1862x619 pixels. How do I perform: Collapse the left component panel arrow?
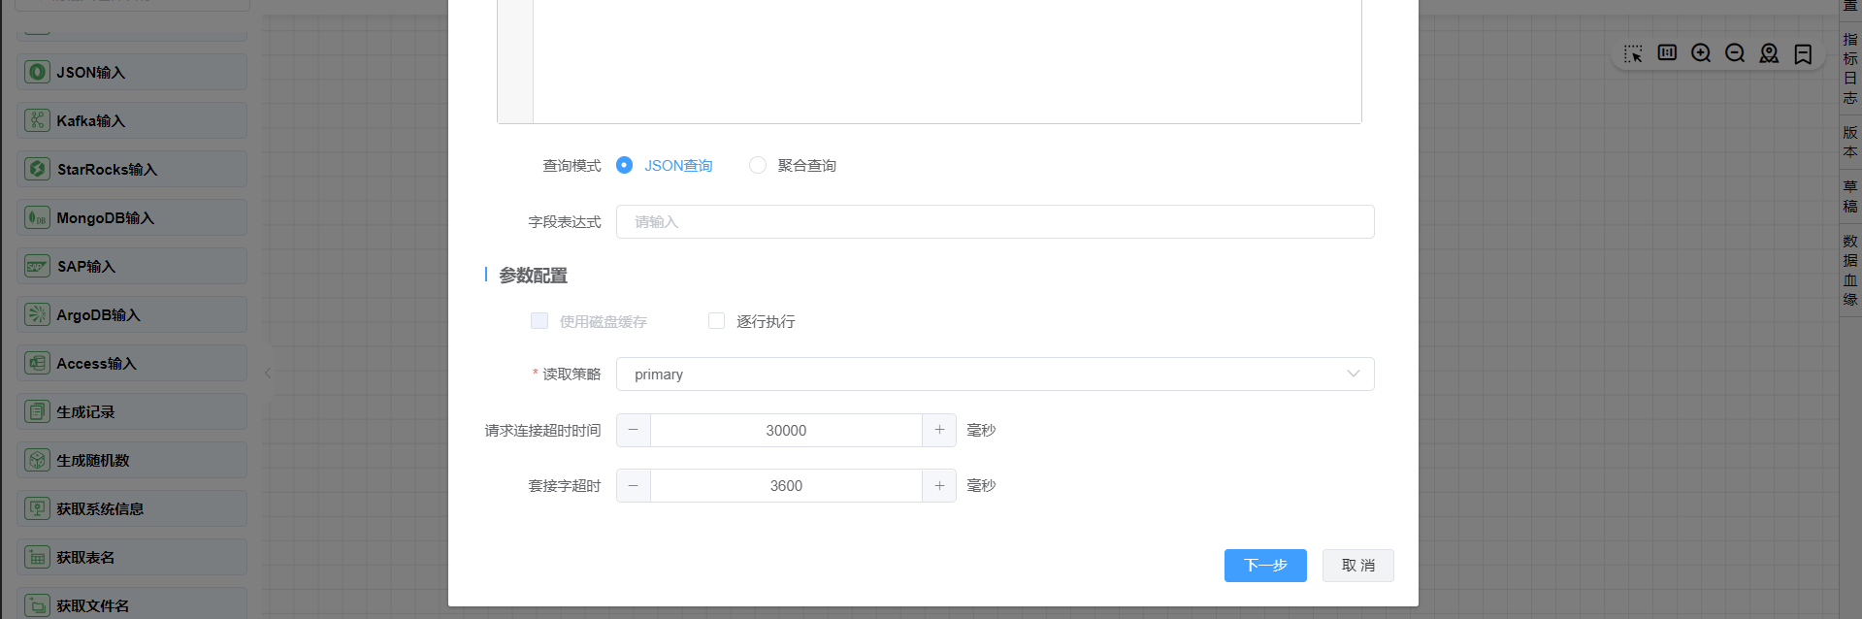(x=268, y=373)
